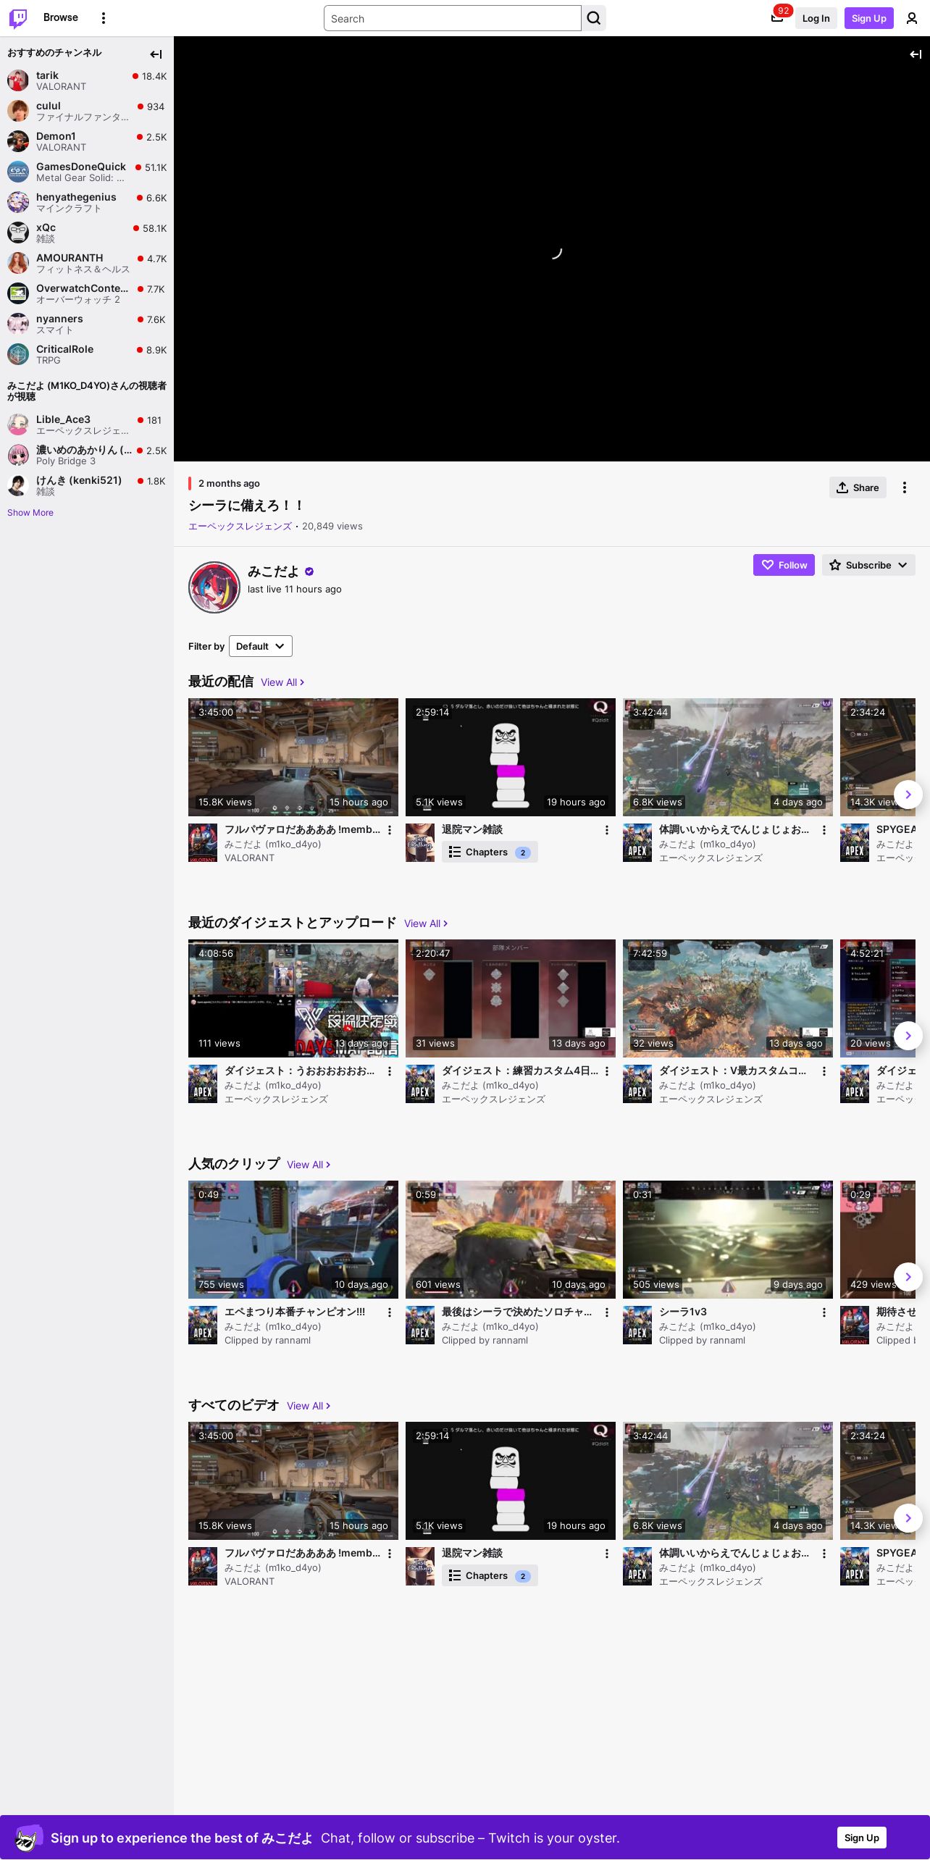The image size is (930, 1860).
Task: Open AMOURANTH channel in sidebar
Action: click(x=87, y=263)
